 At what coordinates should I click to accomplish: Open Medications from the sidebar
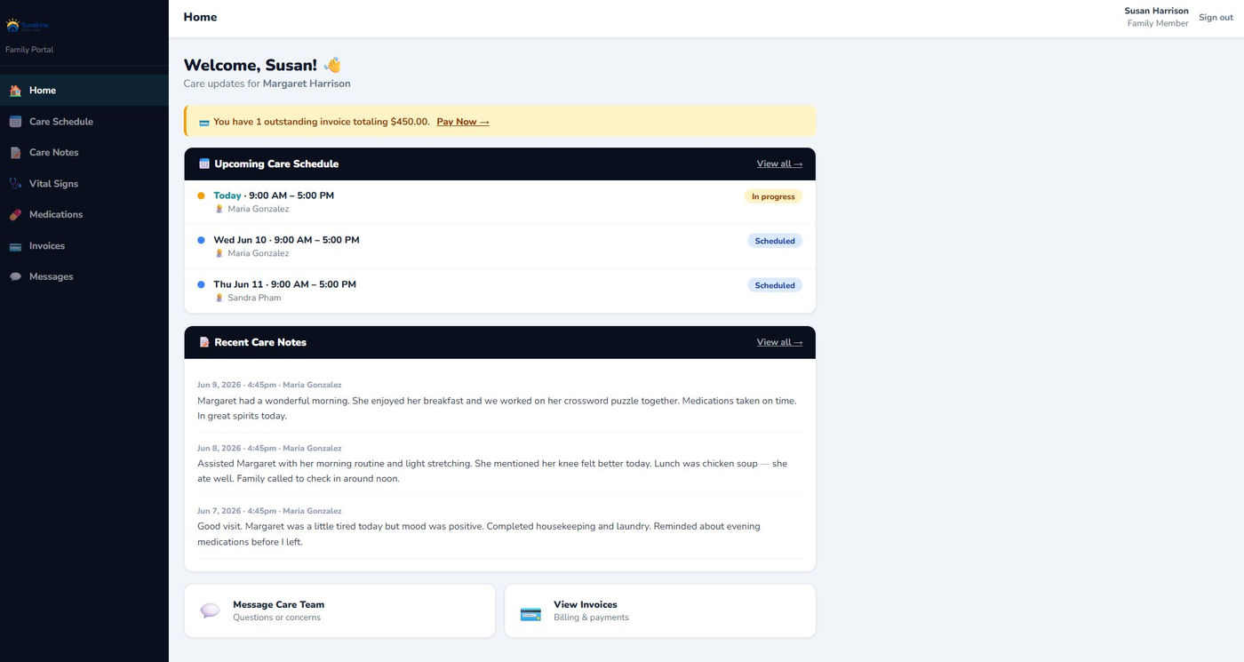pos(84,215)
